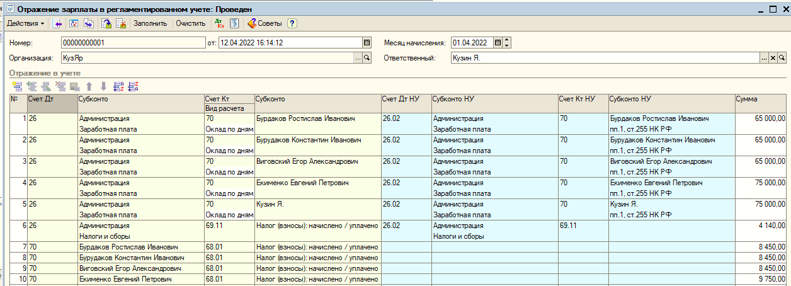Screen dimensions: 791x286
Task: Open the Организация selection list with the ellipsis button
Action: point(358,58)
